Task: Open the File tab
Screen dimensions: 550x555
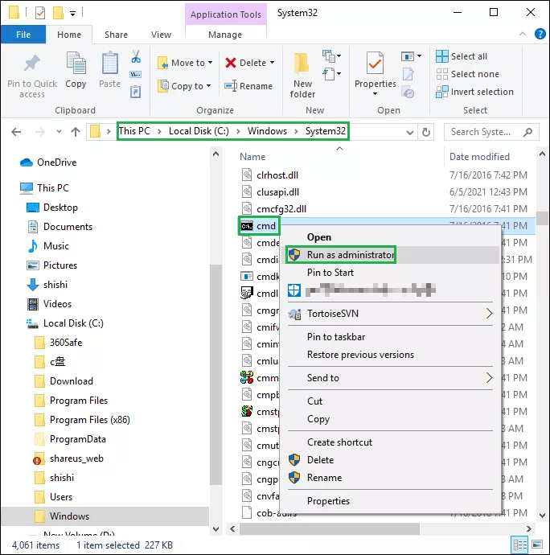Action: (23, 35)
